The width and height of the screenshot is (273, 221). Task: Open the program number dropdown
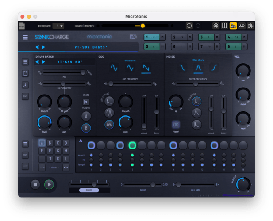(58, 26)
